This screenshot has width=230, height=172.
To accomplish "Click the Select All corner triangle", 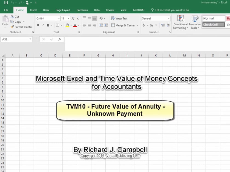I will pos(3,56).
